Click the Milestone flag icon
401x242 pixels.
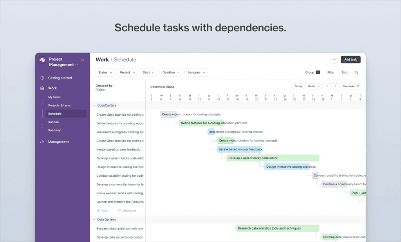pyautogui.click(x=119, y=210)
